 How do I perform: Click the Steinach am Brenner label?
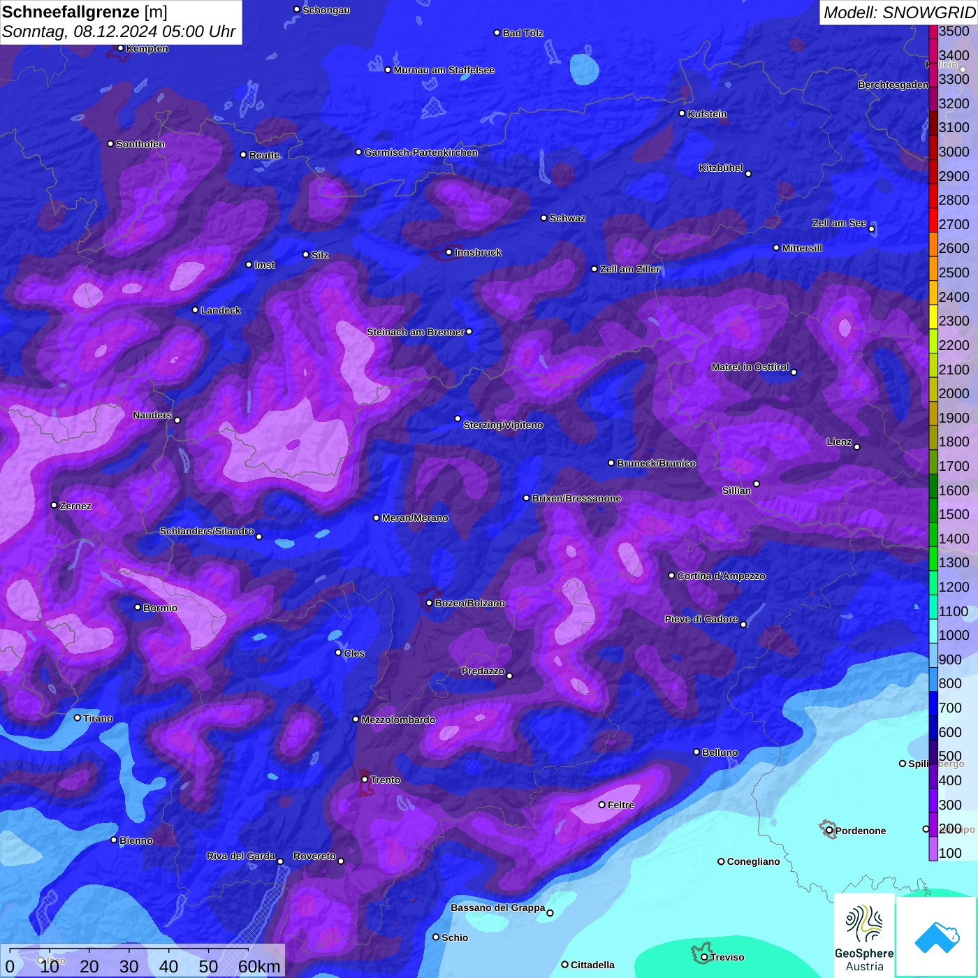click(416, 332)
